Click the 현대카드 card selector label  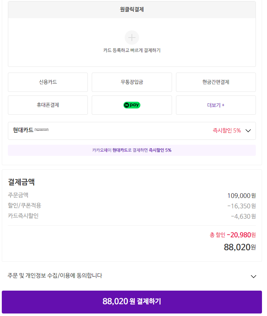pyautogui.click(x=23, y=130)
